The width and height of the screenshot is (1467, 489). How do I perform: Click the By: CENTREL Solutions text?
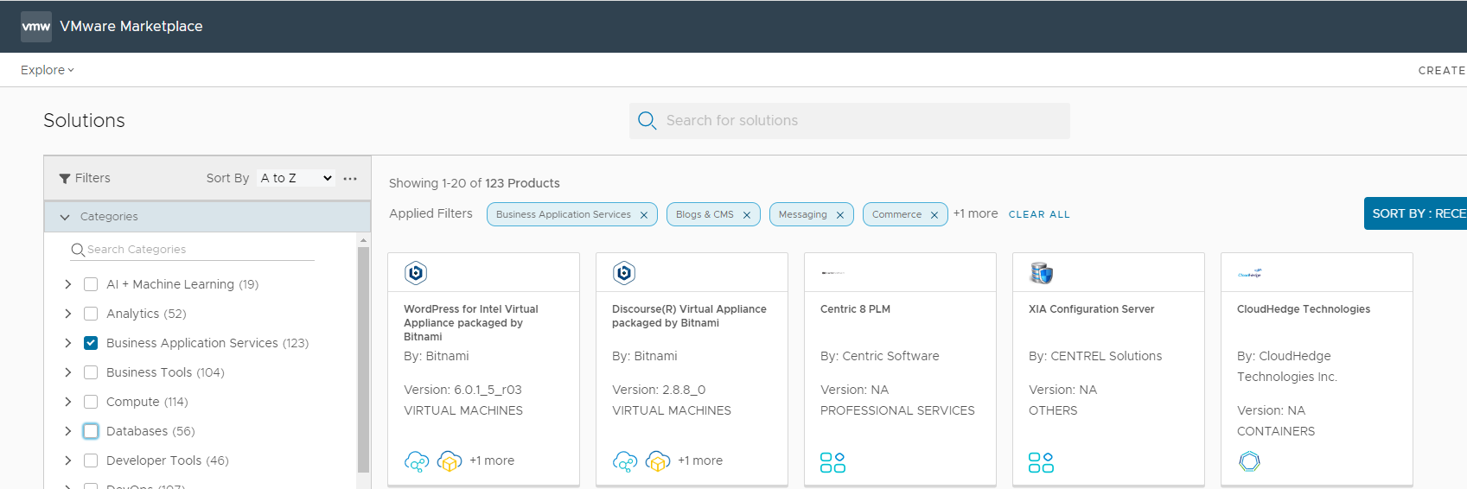[1095, 356]
